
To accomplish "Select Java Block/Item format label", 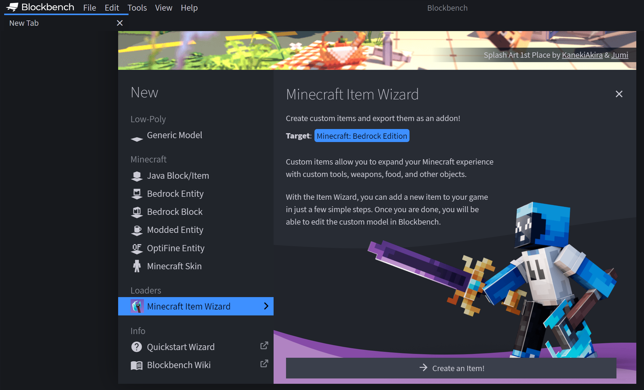I will [x=178, y=176].
